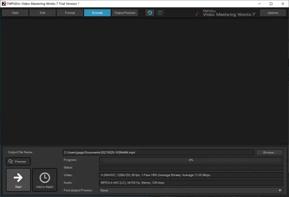Click the empty Status field
289x197 pixels.
pyautogui.click(x=191, y=168)
